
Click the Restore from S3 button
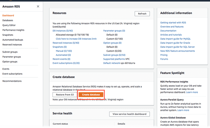pos(65,95)
